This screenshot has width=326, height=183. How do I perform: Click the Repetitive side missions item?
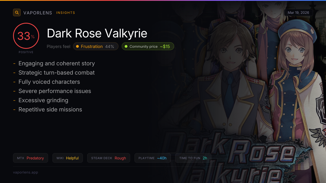tap(50, 110)
